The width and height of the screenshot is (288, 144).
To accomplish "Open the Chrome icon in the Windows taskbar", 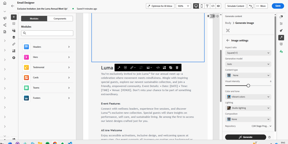I will click(55, 143).
